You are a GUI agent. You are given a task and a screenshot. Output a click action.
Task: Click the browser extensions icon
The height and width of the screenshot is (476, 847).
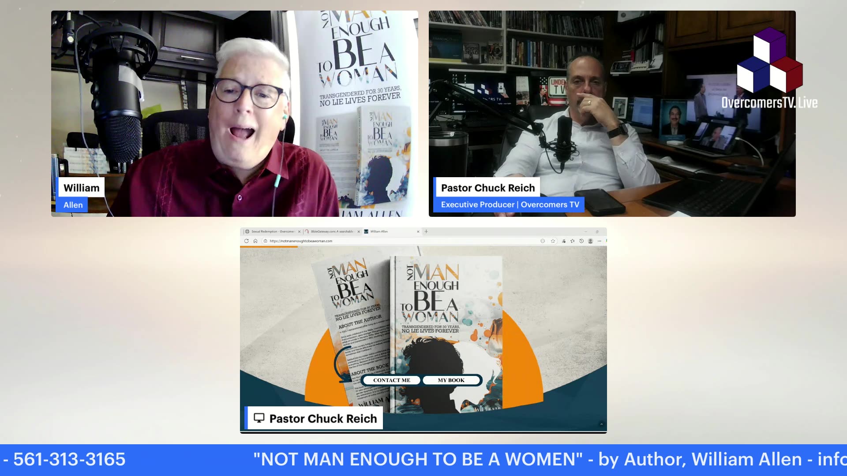point(564,241)
